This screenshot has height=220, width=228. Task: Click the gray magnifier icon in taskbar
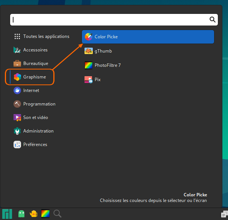point(57,214)
